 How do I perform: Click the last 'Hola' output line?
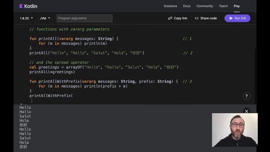click(24, 142)
